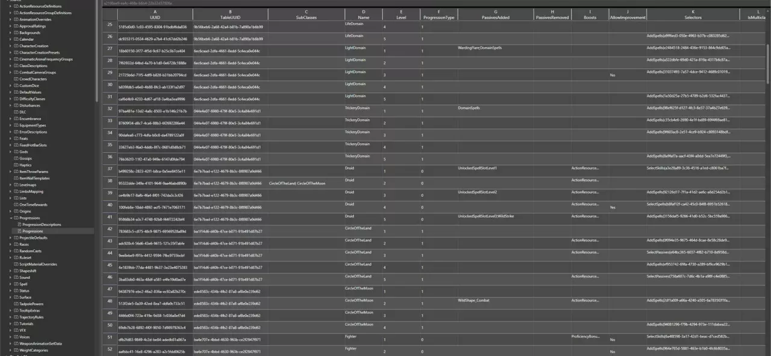Click the Sound folder icon
The height and width of the screenshot is (356, 771).
click(x=16, y=277)
